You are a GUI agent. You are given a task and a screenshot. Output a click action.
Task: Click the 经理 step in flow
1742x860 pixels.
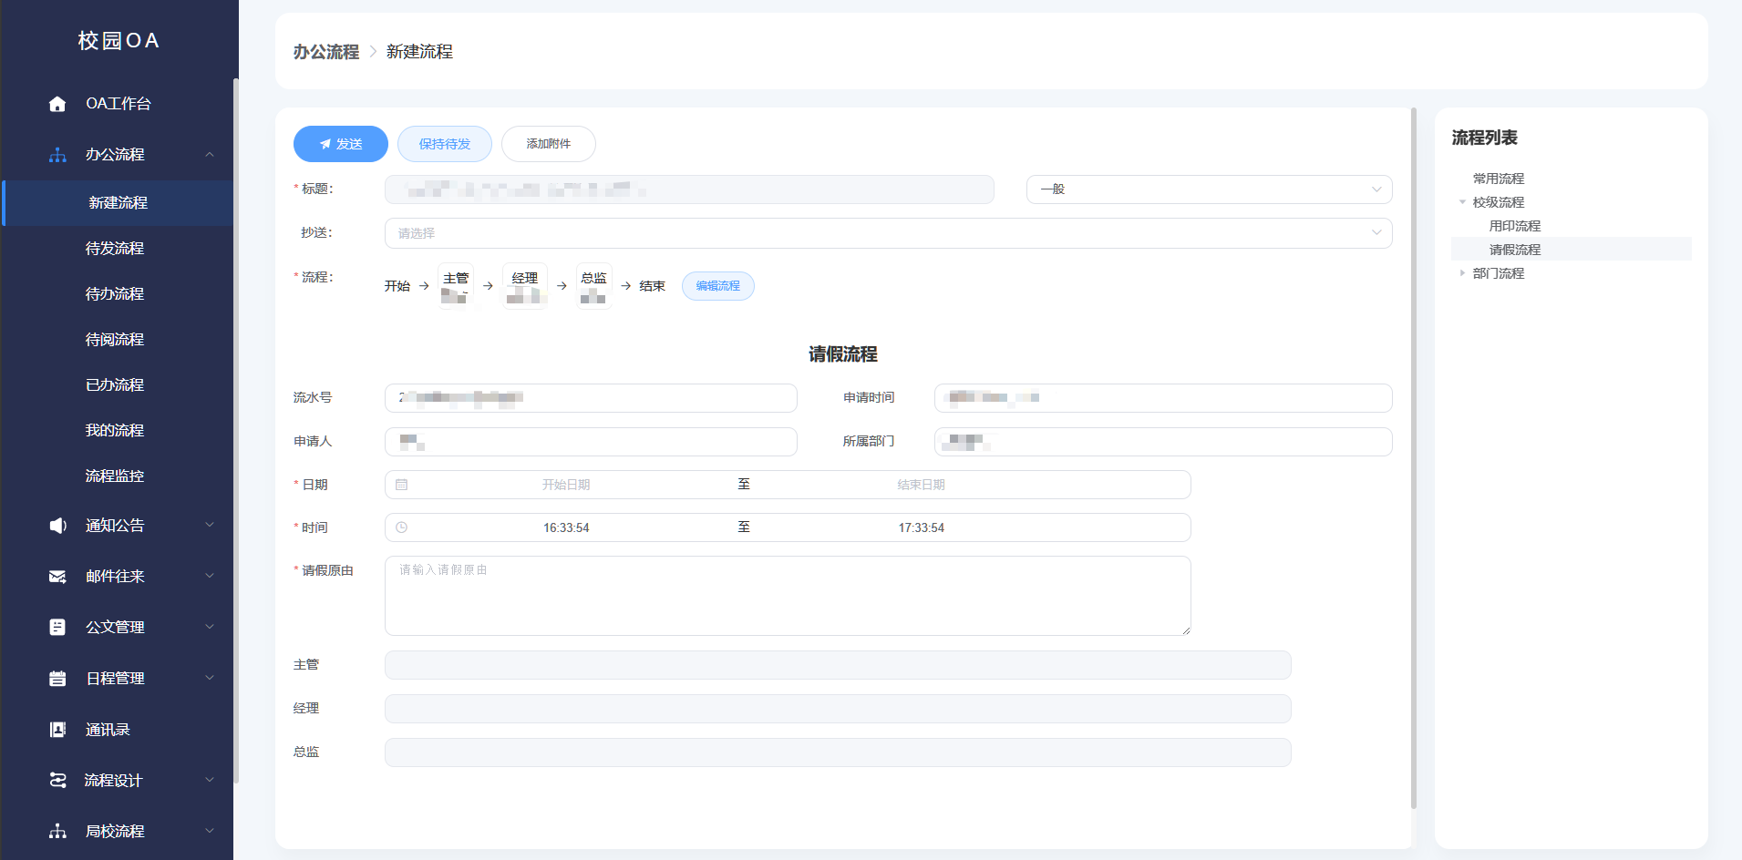pos(525,286)
